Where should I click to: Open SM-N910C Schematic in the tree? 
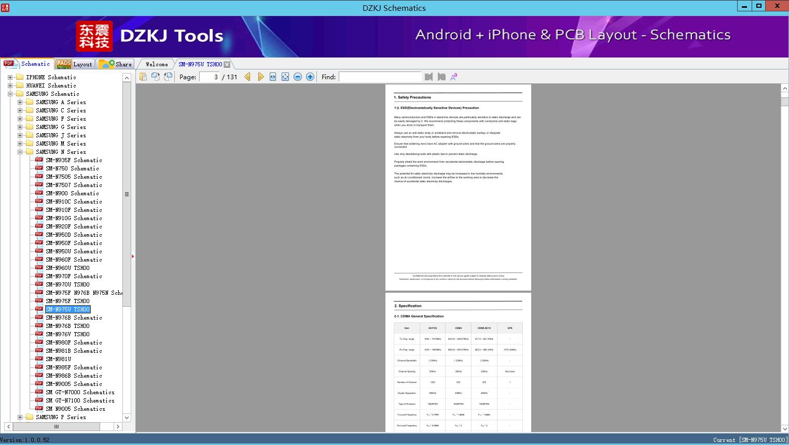click(74, 202)
